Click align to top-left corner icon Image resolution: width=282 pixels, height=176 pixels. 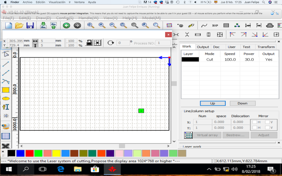point(233,34)
